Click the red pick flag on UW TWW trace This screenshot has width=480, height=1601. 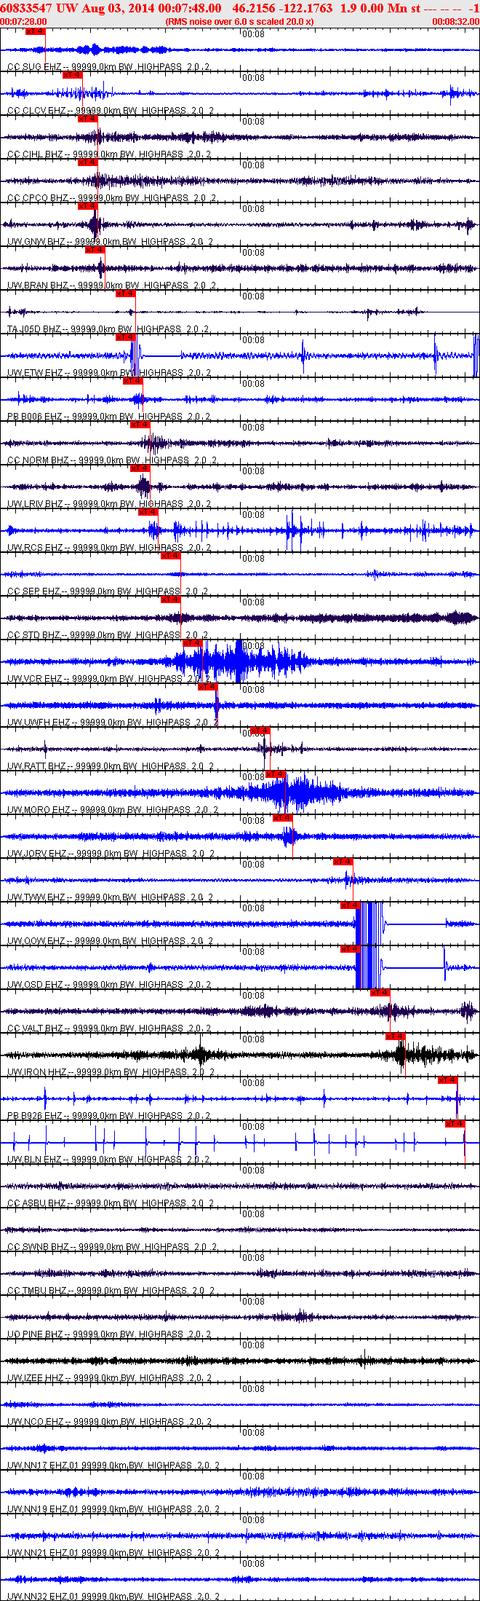(343, 862)
